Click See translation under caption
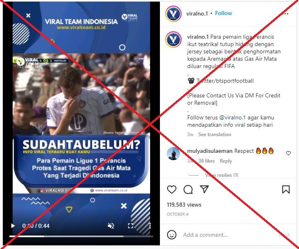The height and width of the screenshot is (249, 299). click(215, 134)
